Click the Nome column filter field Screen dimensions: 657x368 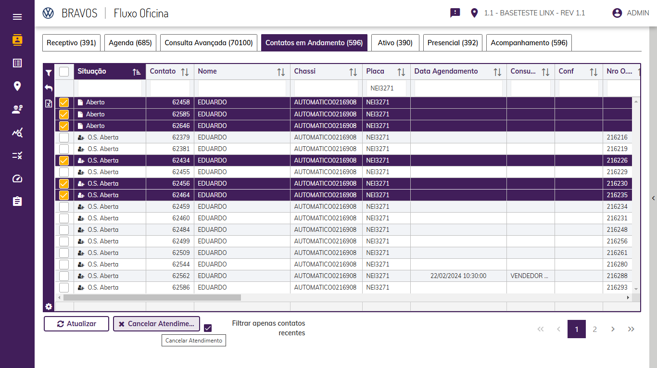(242, 88)
